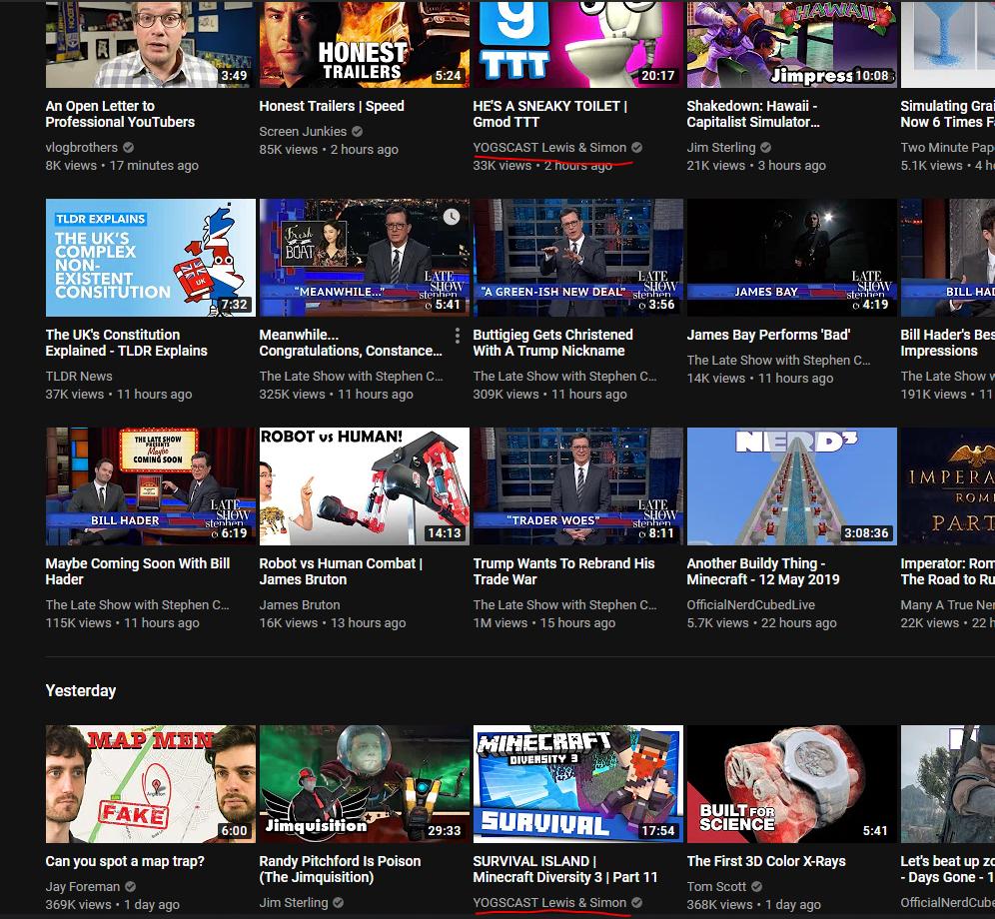The height and width of the screenshot is (919, 995).
Task: Open the An Open Letter to Professional YouTubers thumbnail
Action: tap(151, 44)
